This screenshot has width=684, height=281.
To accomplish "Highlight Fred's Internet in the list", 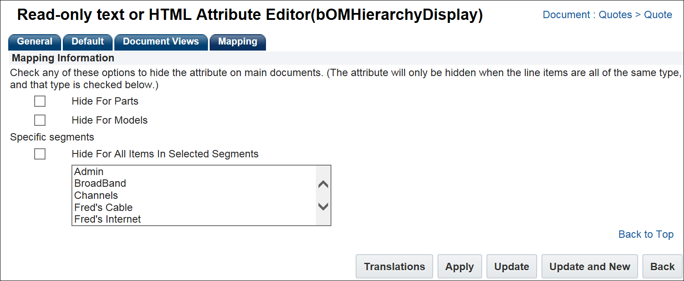I will coord(107,219).
